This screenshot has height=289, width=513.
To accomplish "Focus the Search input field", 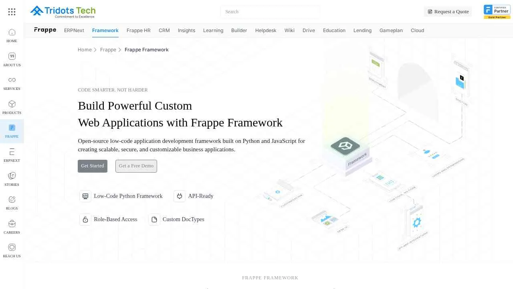I will pos(270,12).
